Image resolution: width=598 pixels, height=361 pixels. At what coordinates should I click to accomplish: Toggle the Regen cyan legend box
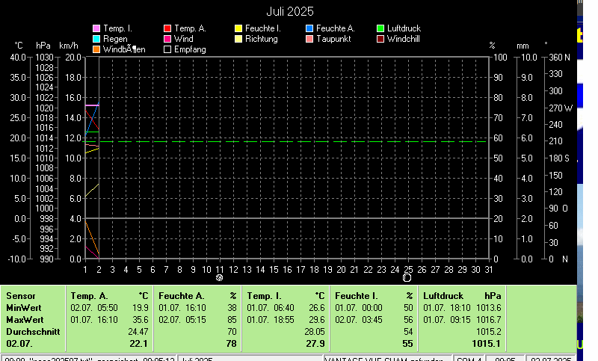pos(96,39)
